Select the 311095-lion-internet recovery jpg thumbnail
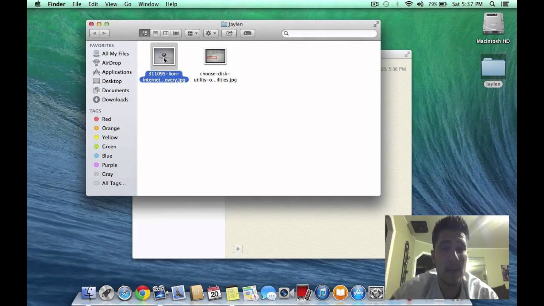 click(x=164, y=56)
